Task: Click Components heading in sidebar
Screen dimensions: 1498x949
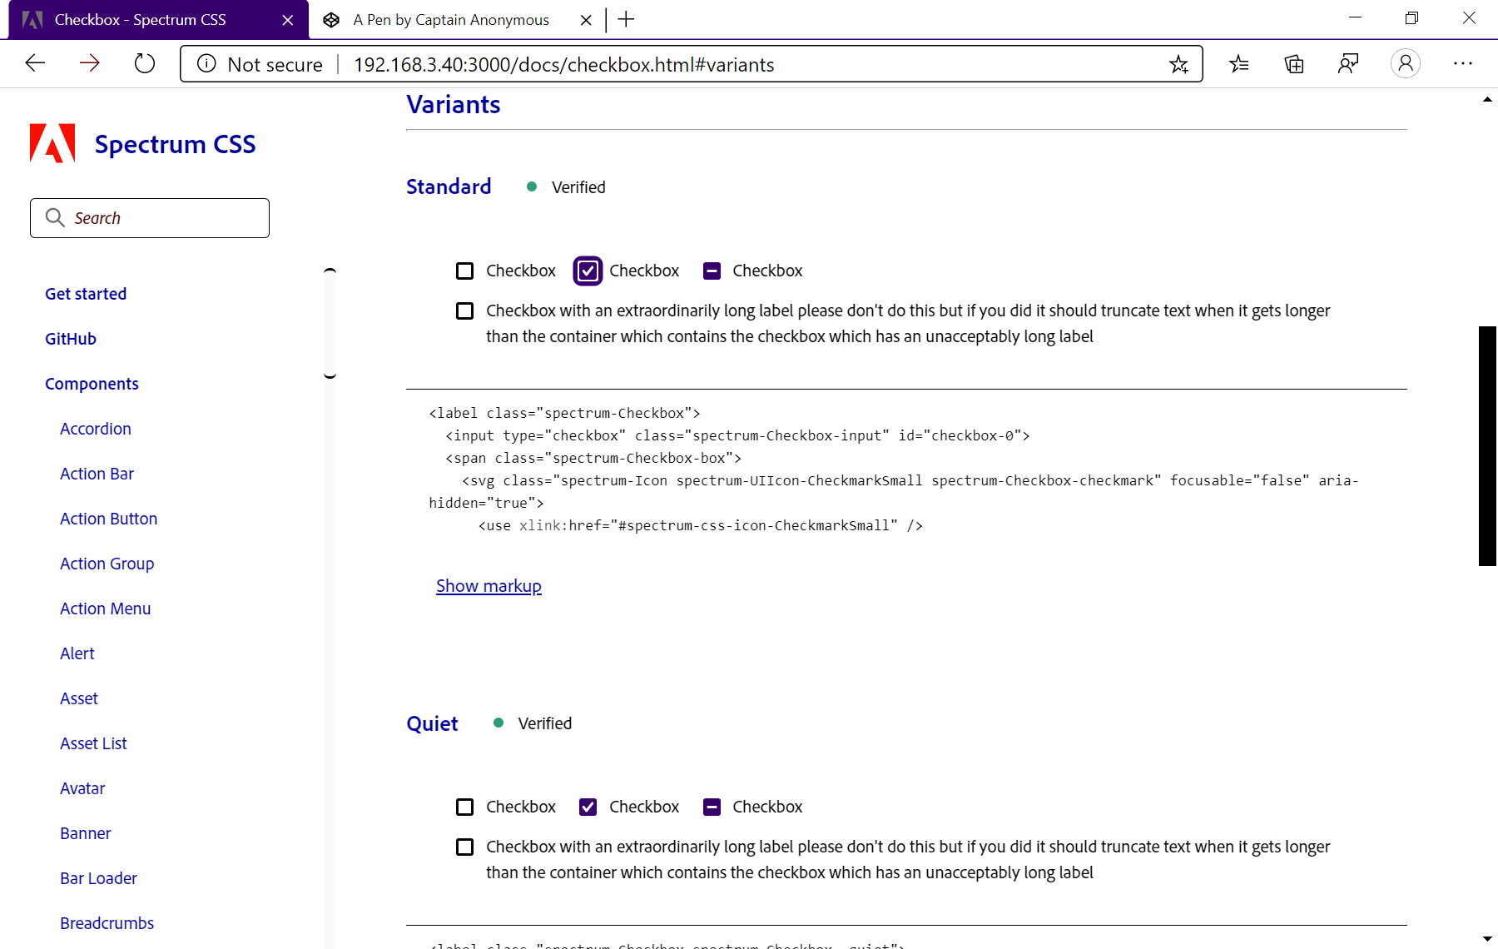Action: pyautogui.click(x=92, y=384)
